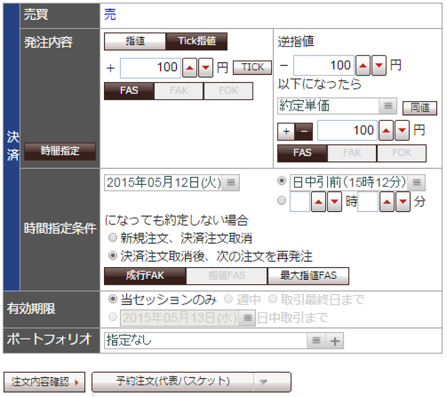Select FOK under Tick指値 section
Viewport: 447px width, 397px height.
[x=228, y=91]
